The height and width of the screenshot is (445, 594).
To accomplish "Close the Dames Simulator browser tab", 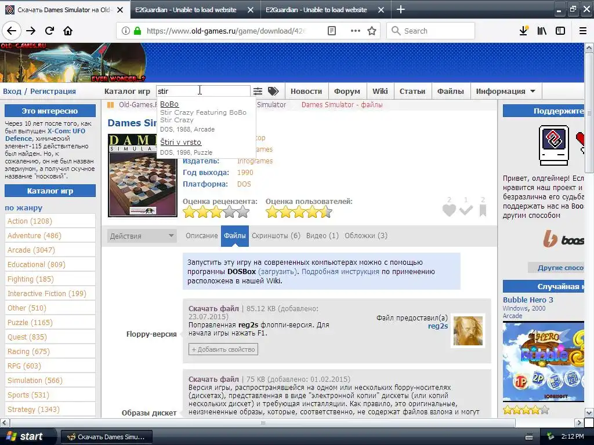I will coord(120,10).
